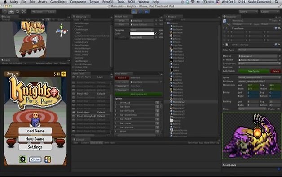Click the gold plus button in game view
This screenshot has height=177, width=282.
[64, 74]
